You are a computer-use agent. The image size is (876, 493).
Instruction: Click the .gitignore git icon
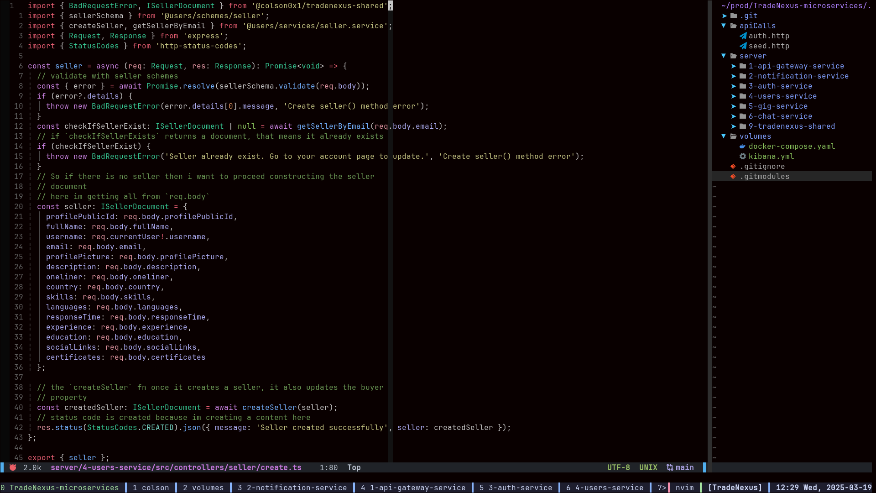(733, 167)
